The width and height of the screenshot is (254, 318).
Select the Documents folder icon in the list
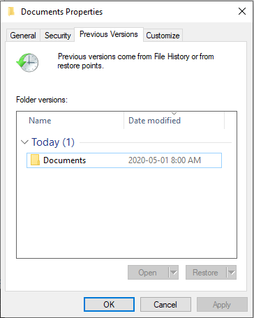[35, 160]
